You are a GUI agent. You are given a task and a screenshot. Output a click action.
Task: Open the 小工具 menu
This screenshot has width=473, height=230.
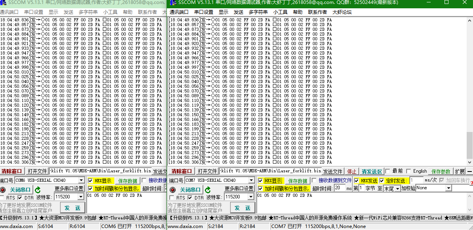(x=280, y=12)
